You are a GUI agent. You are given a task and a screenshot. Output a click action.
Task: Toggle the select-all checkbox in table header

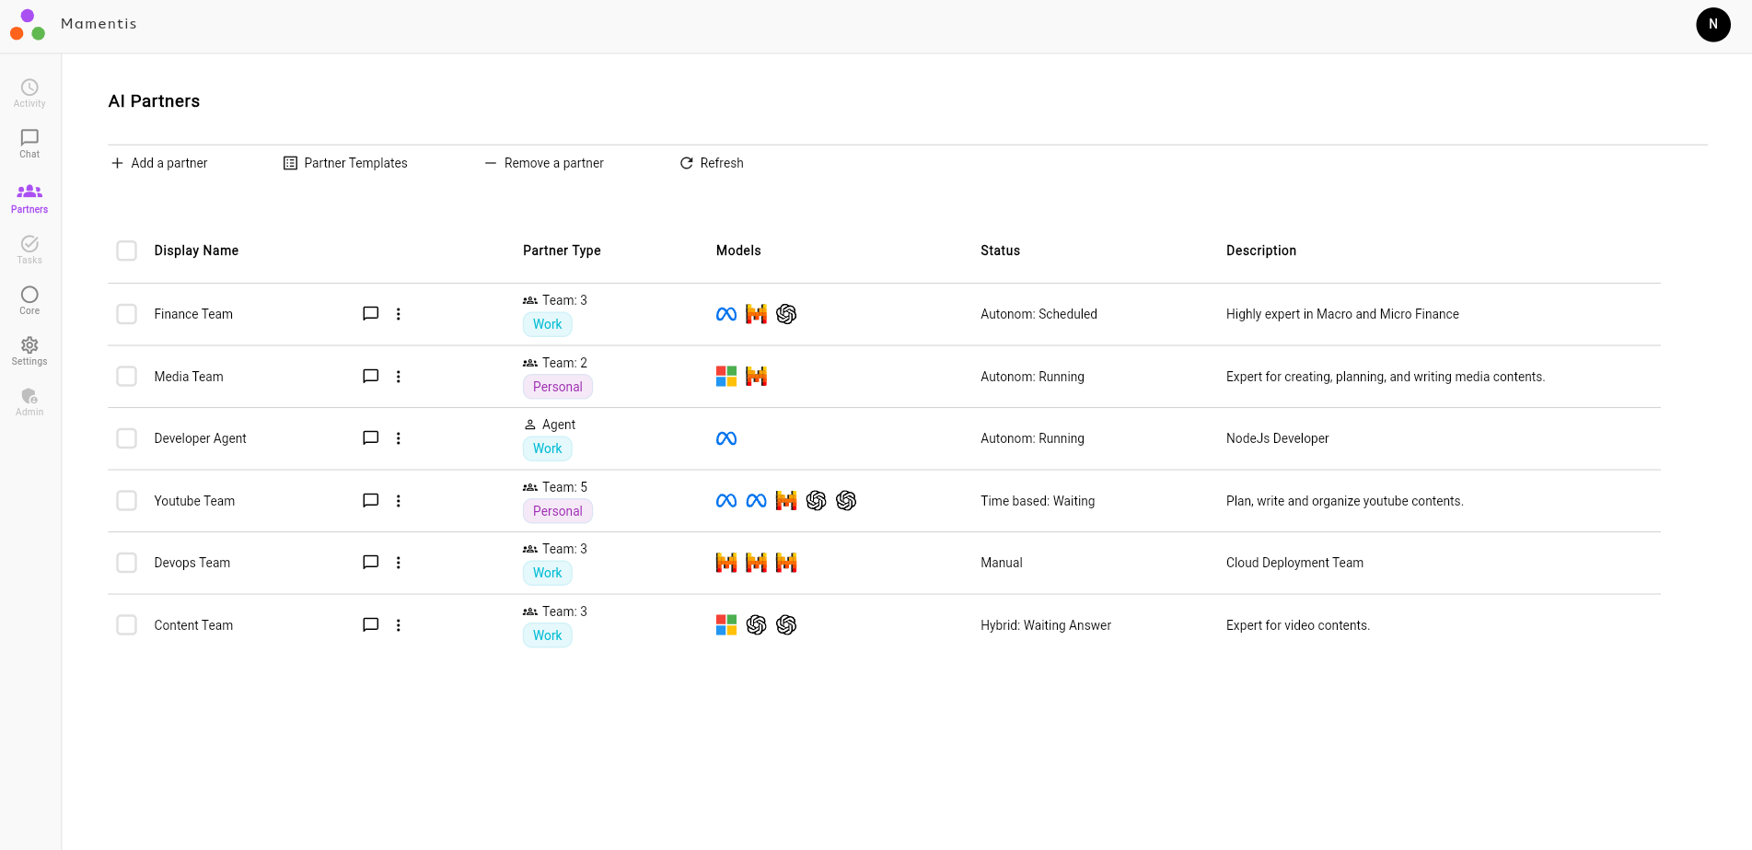point(127,250)
